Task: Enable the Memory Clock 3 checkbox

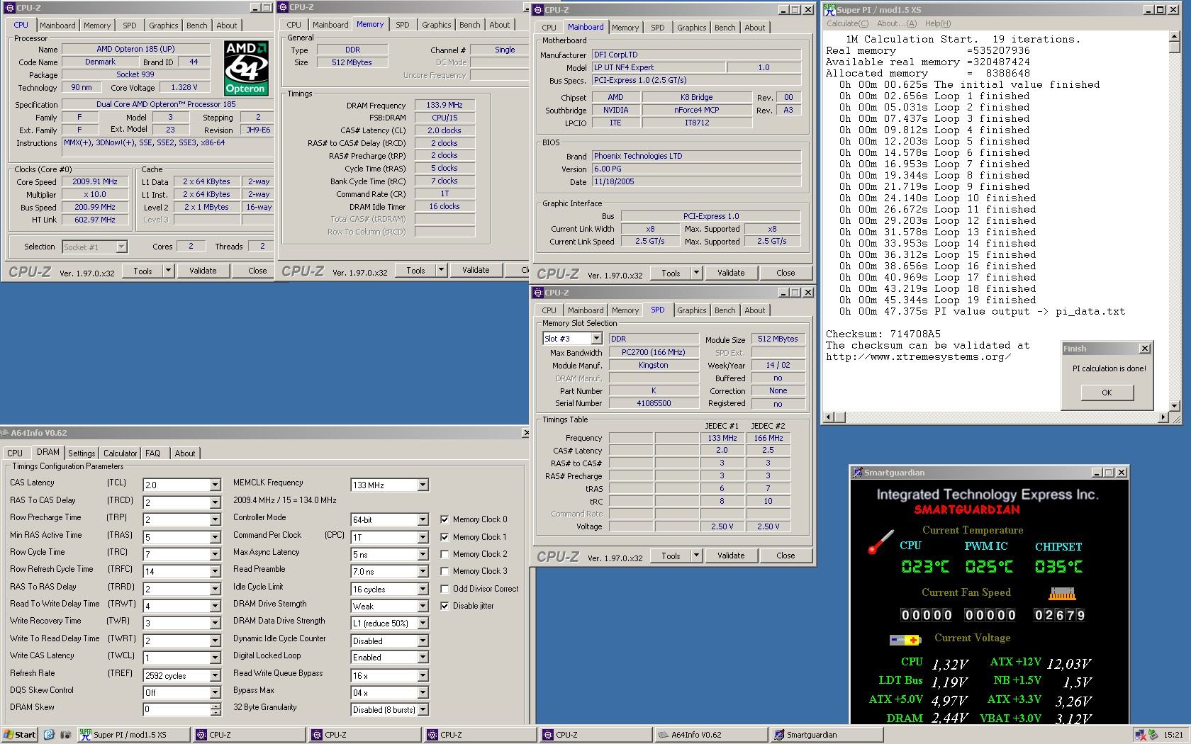Action: point(444,571)
